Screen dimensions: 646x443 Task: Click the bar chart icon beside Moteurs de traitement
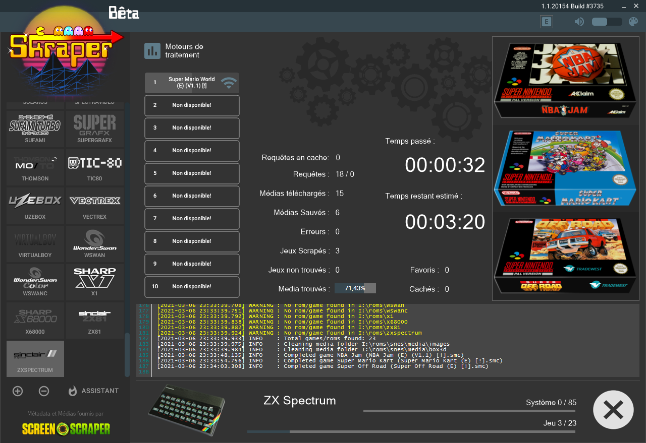click(x=152, y=50)
